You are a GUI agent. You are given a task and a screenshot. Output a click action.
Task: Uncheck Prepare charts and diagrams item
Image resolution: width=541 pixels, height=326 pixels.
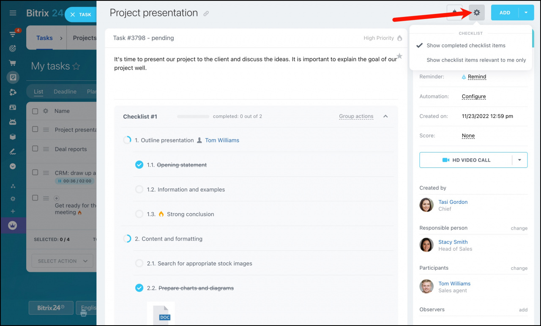click(x=139, y=288)
